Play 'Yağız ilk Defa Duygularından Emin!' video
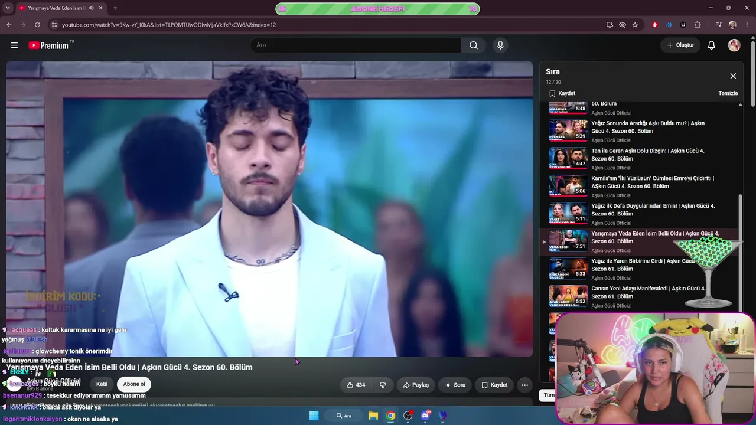This screenshot has height=425, width=756. tap(653, 210)
